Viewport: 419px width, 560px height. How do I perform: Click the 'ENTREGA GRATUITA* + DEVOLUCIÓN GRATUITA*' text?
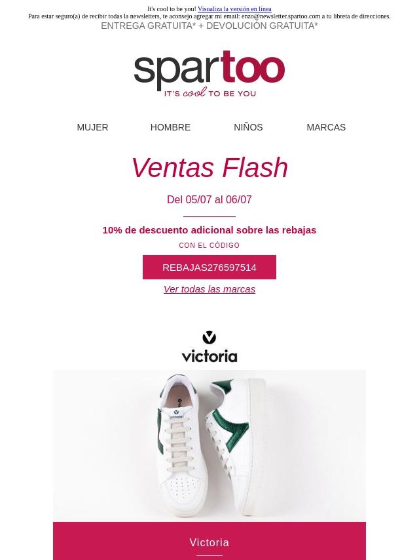(209, 26)
